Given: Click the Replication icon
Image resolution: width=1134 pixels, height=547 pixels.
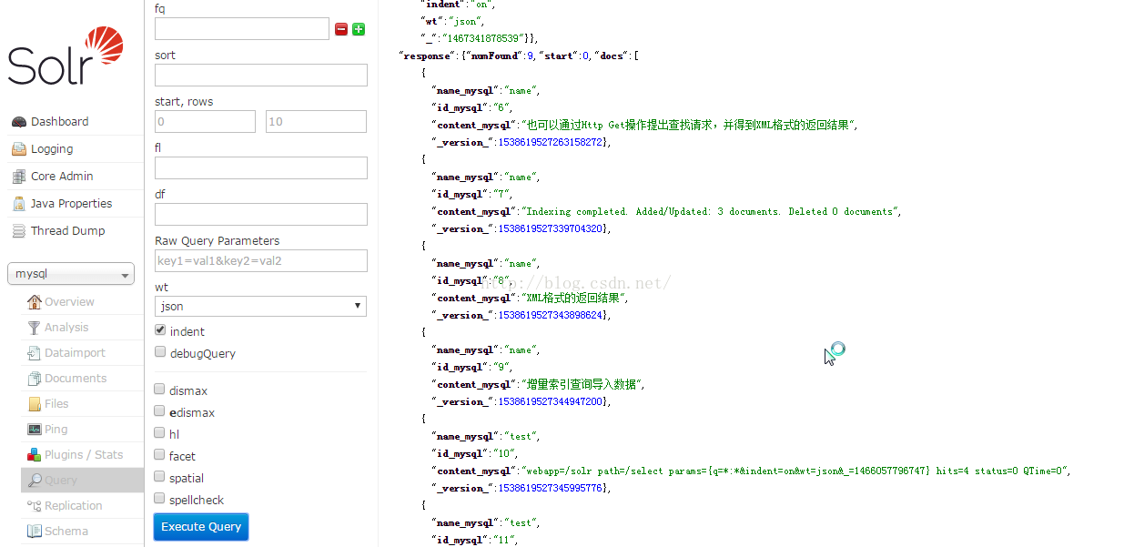Looking at the screenshot, I should coord(35,506).
